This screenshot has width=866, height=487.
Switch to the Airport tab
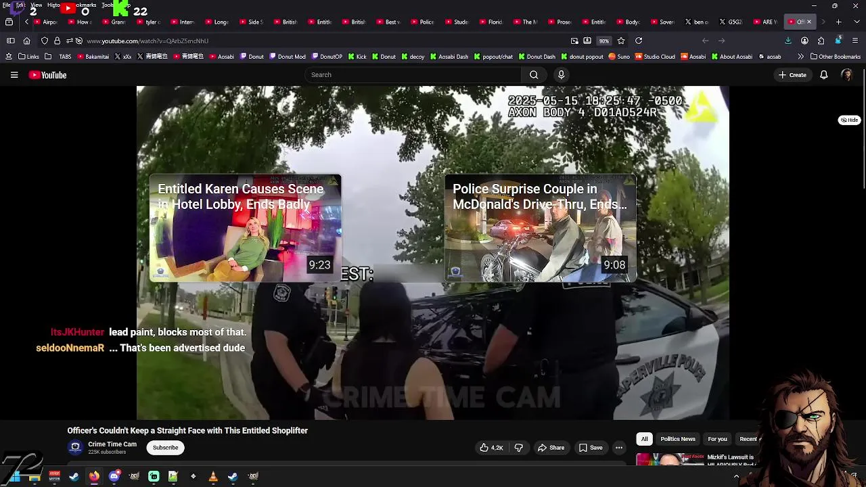coord(45,22)
